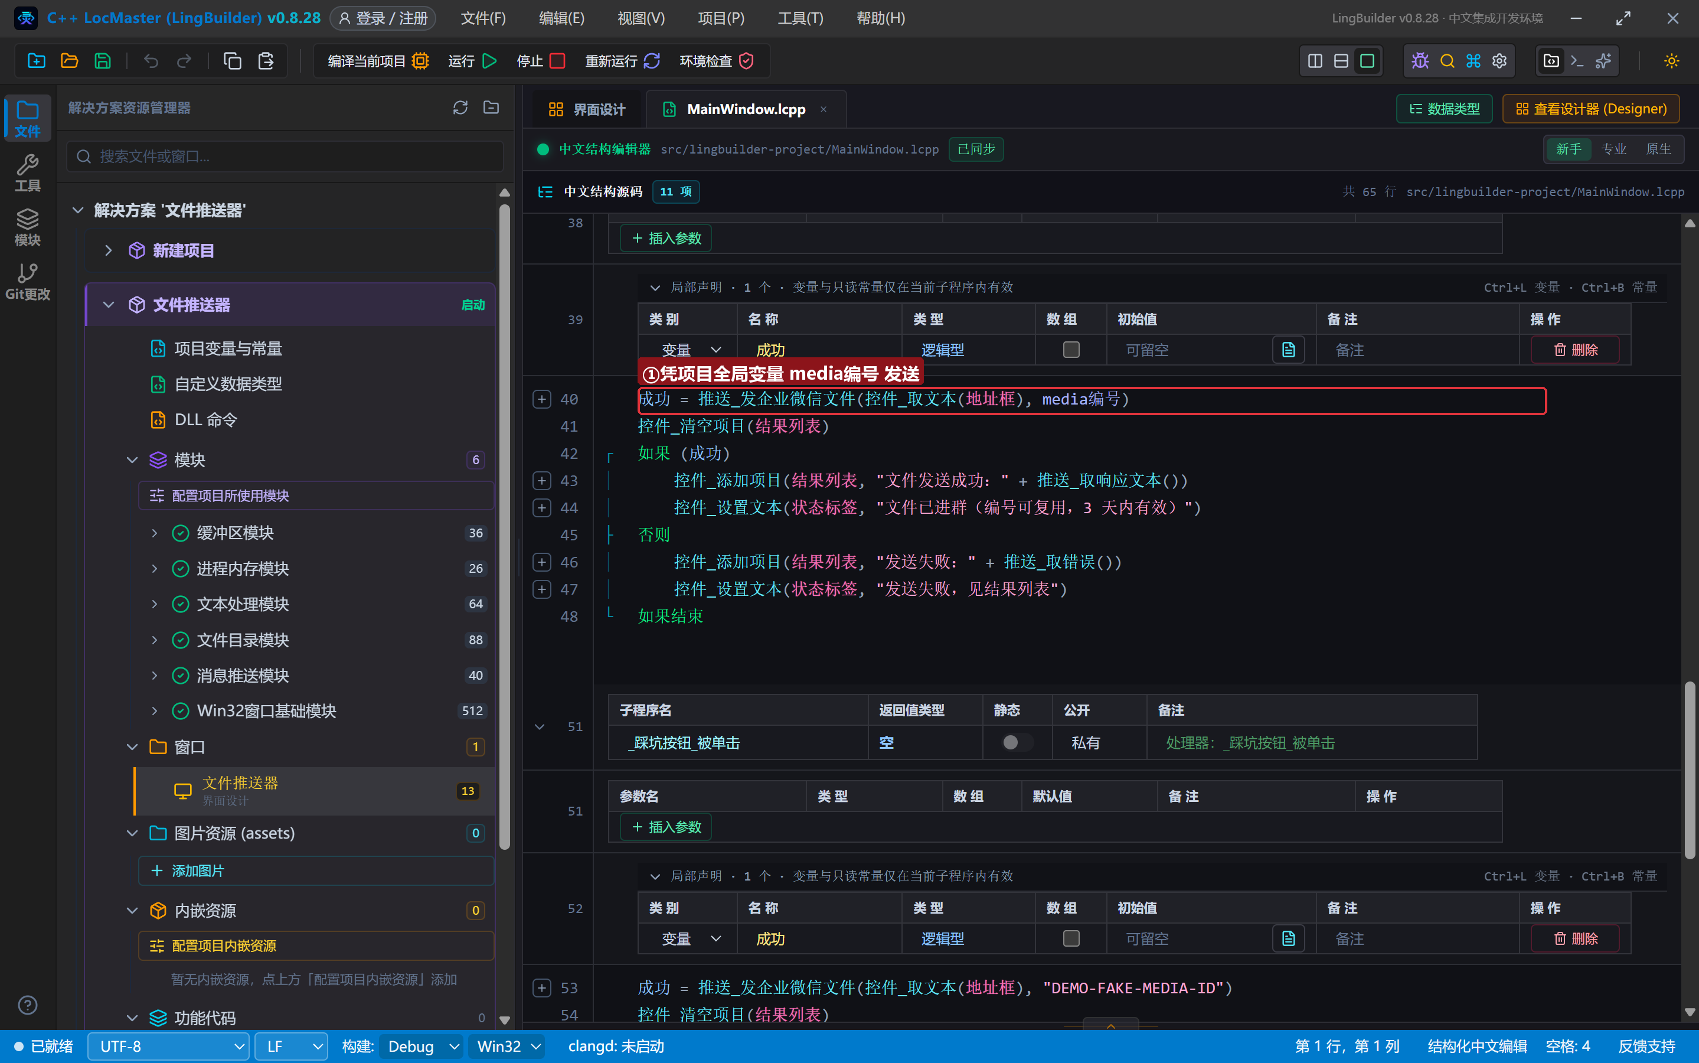Select the MainWindow.lcpp tab
1699x1063 pixels.
pos(746,109)
